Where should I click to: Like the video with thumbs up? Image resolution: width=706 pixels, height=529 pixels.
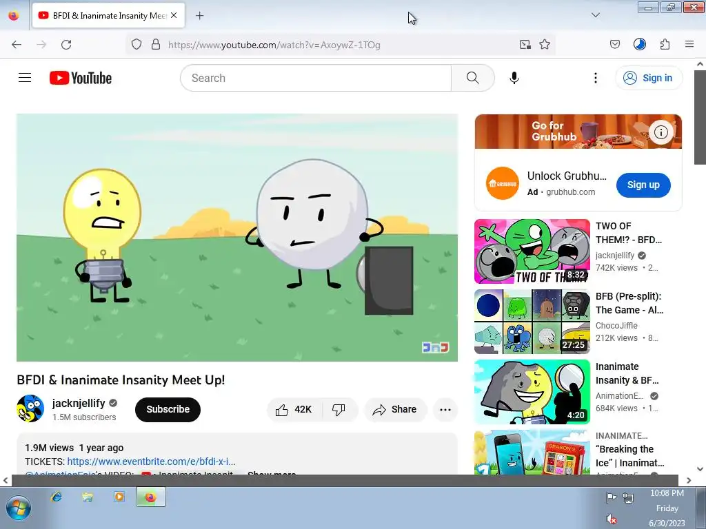294,409
